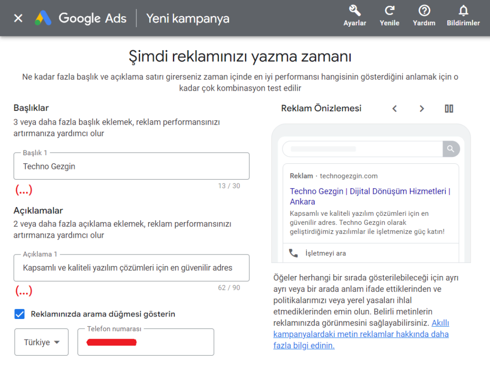Click the Başlıklar section heading
This screenshot has width=490, height=371.
pos(31,108)
